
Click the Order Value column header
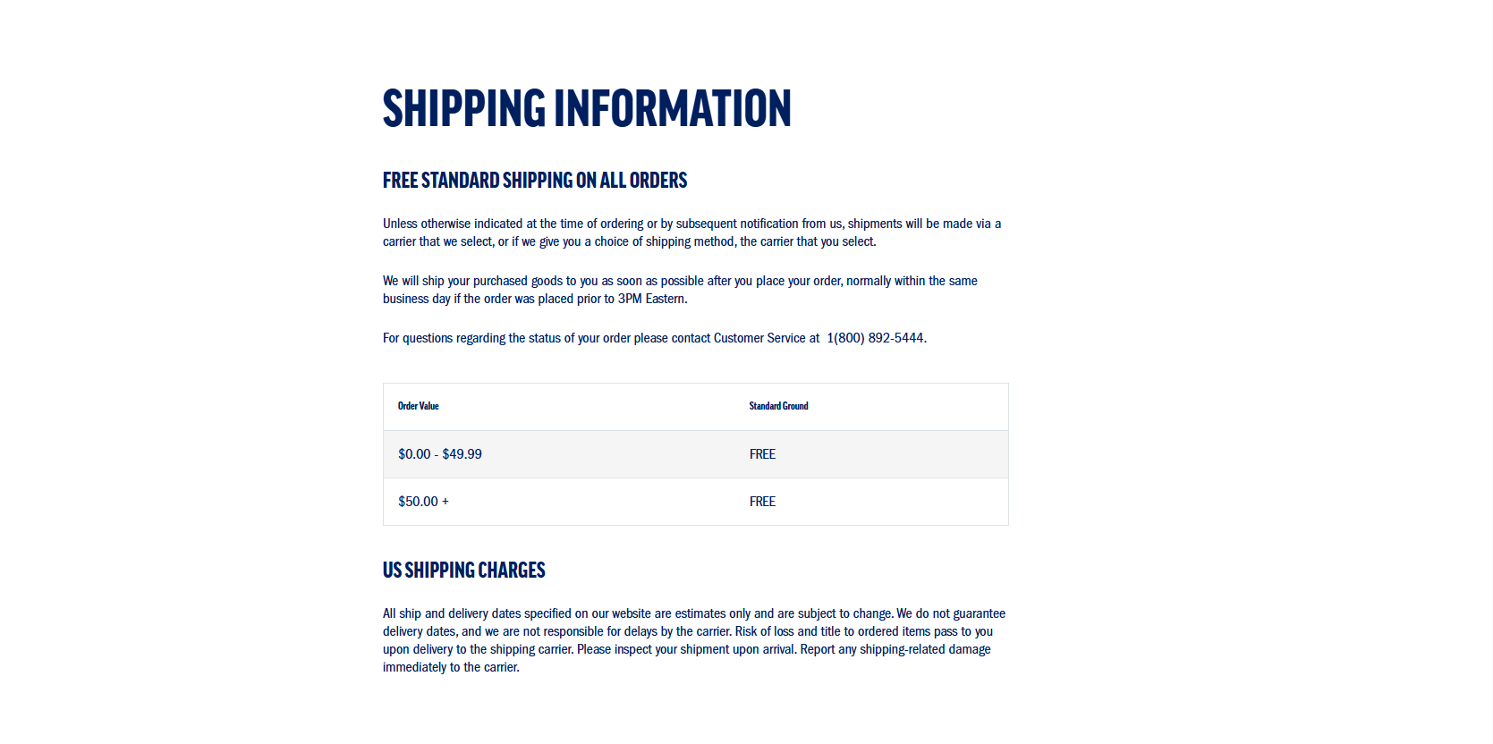pyautogui.click(x=418, y=406)
